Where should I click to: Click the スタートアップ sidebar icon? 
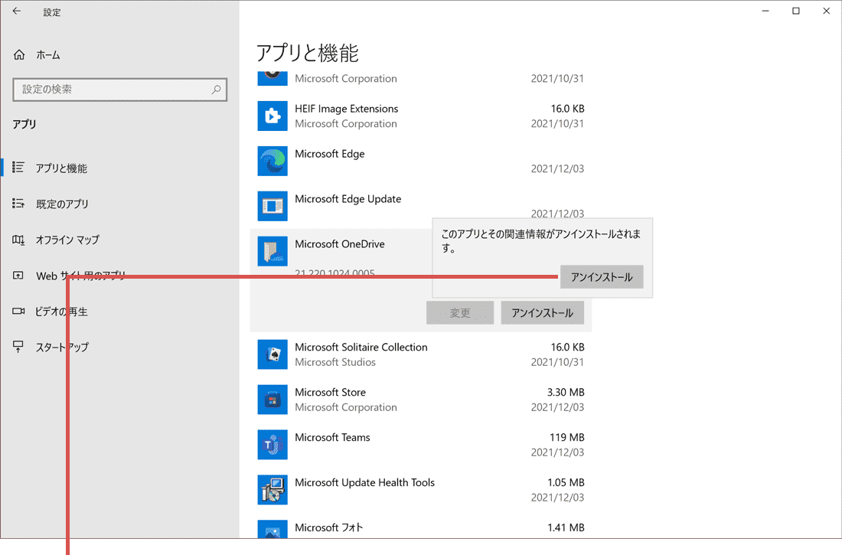[18, 347]
